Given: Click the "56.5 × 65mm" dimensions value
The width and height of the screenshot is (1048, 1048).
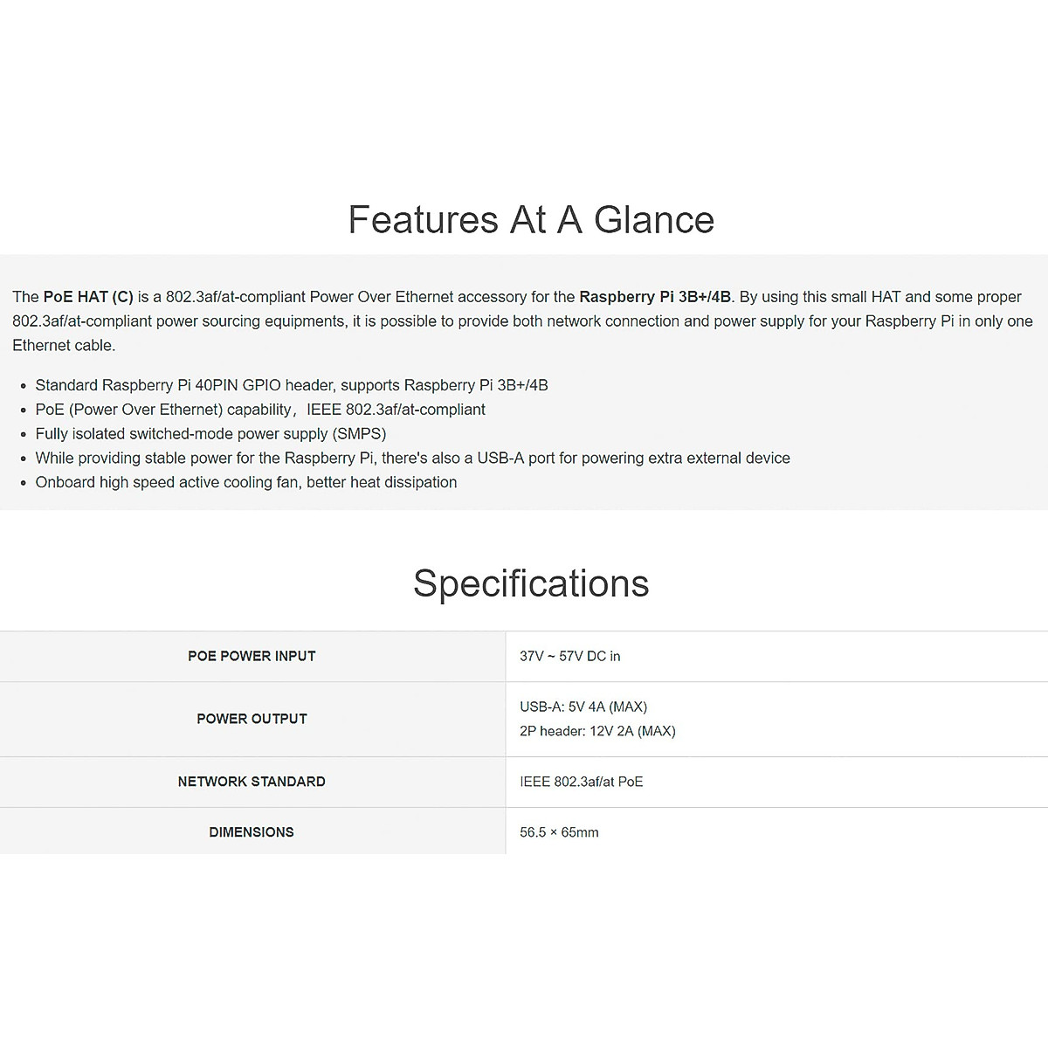Looking at the screenshot, I should 559,832.
